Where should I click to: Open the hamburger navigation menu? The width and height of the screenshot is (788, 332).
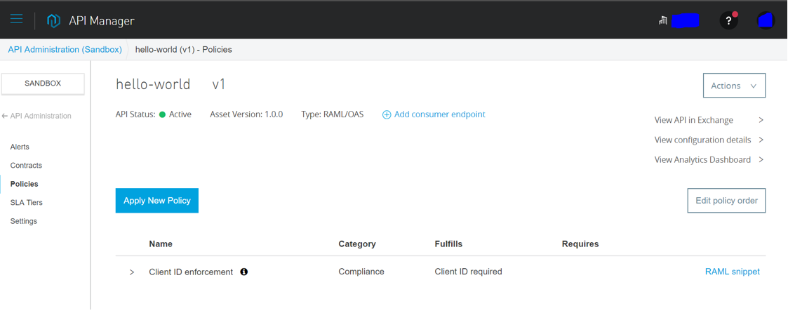(x=17, y=19)
